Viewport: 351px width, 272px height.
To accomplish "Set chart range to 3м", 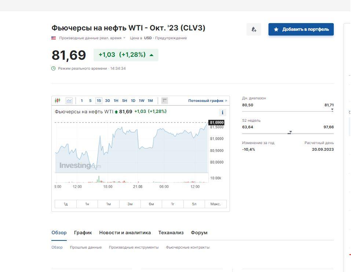I will (x=130, y=204).
